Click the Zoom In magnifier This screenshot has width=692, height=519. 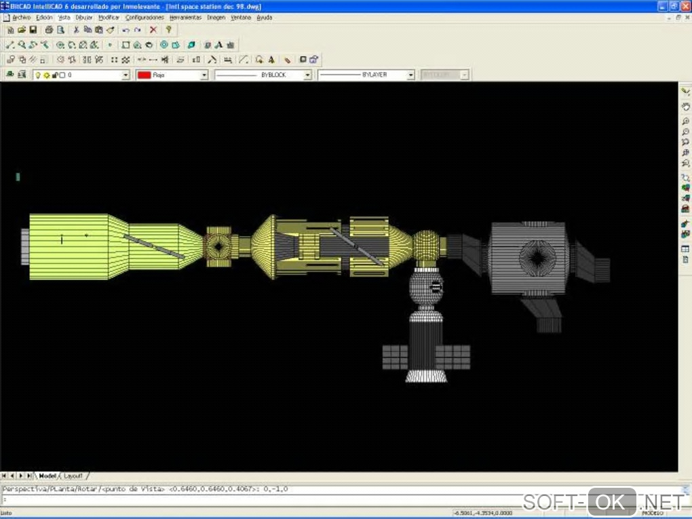point(685,121)
